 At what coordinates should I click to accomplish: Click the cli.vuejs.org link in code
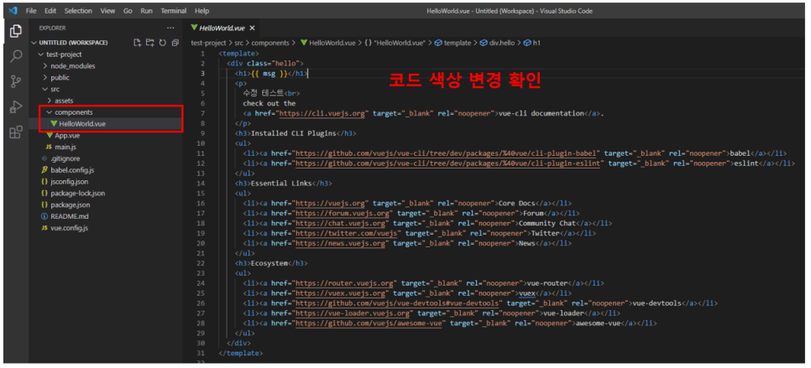(x=321, y=113)
